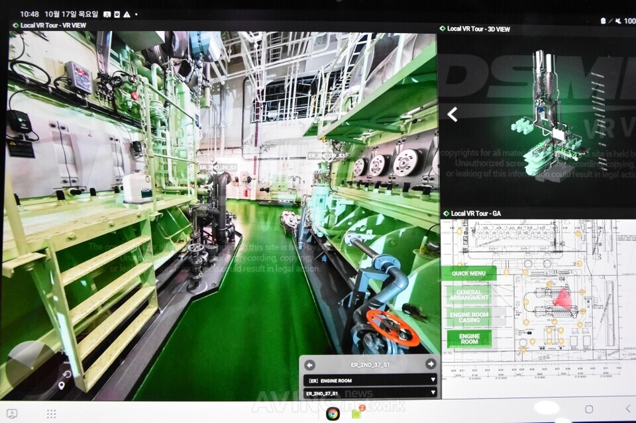Select GENERAL ARRANGMENT in quick menu
Viewport: 636px width, 423px height.
[x=469, y=295]
